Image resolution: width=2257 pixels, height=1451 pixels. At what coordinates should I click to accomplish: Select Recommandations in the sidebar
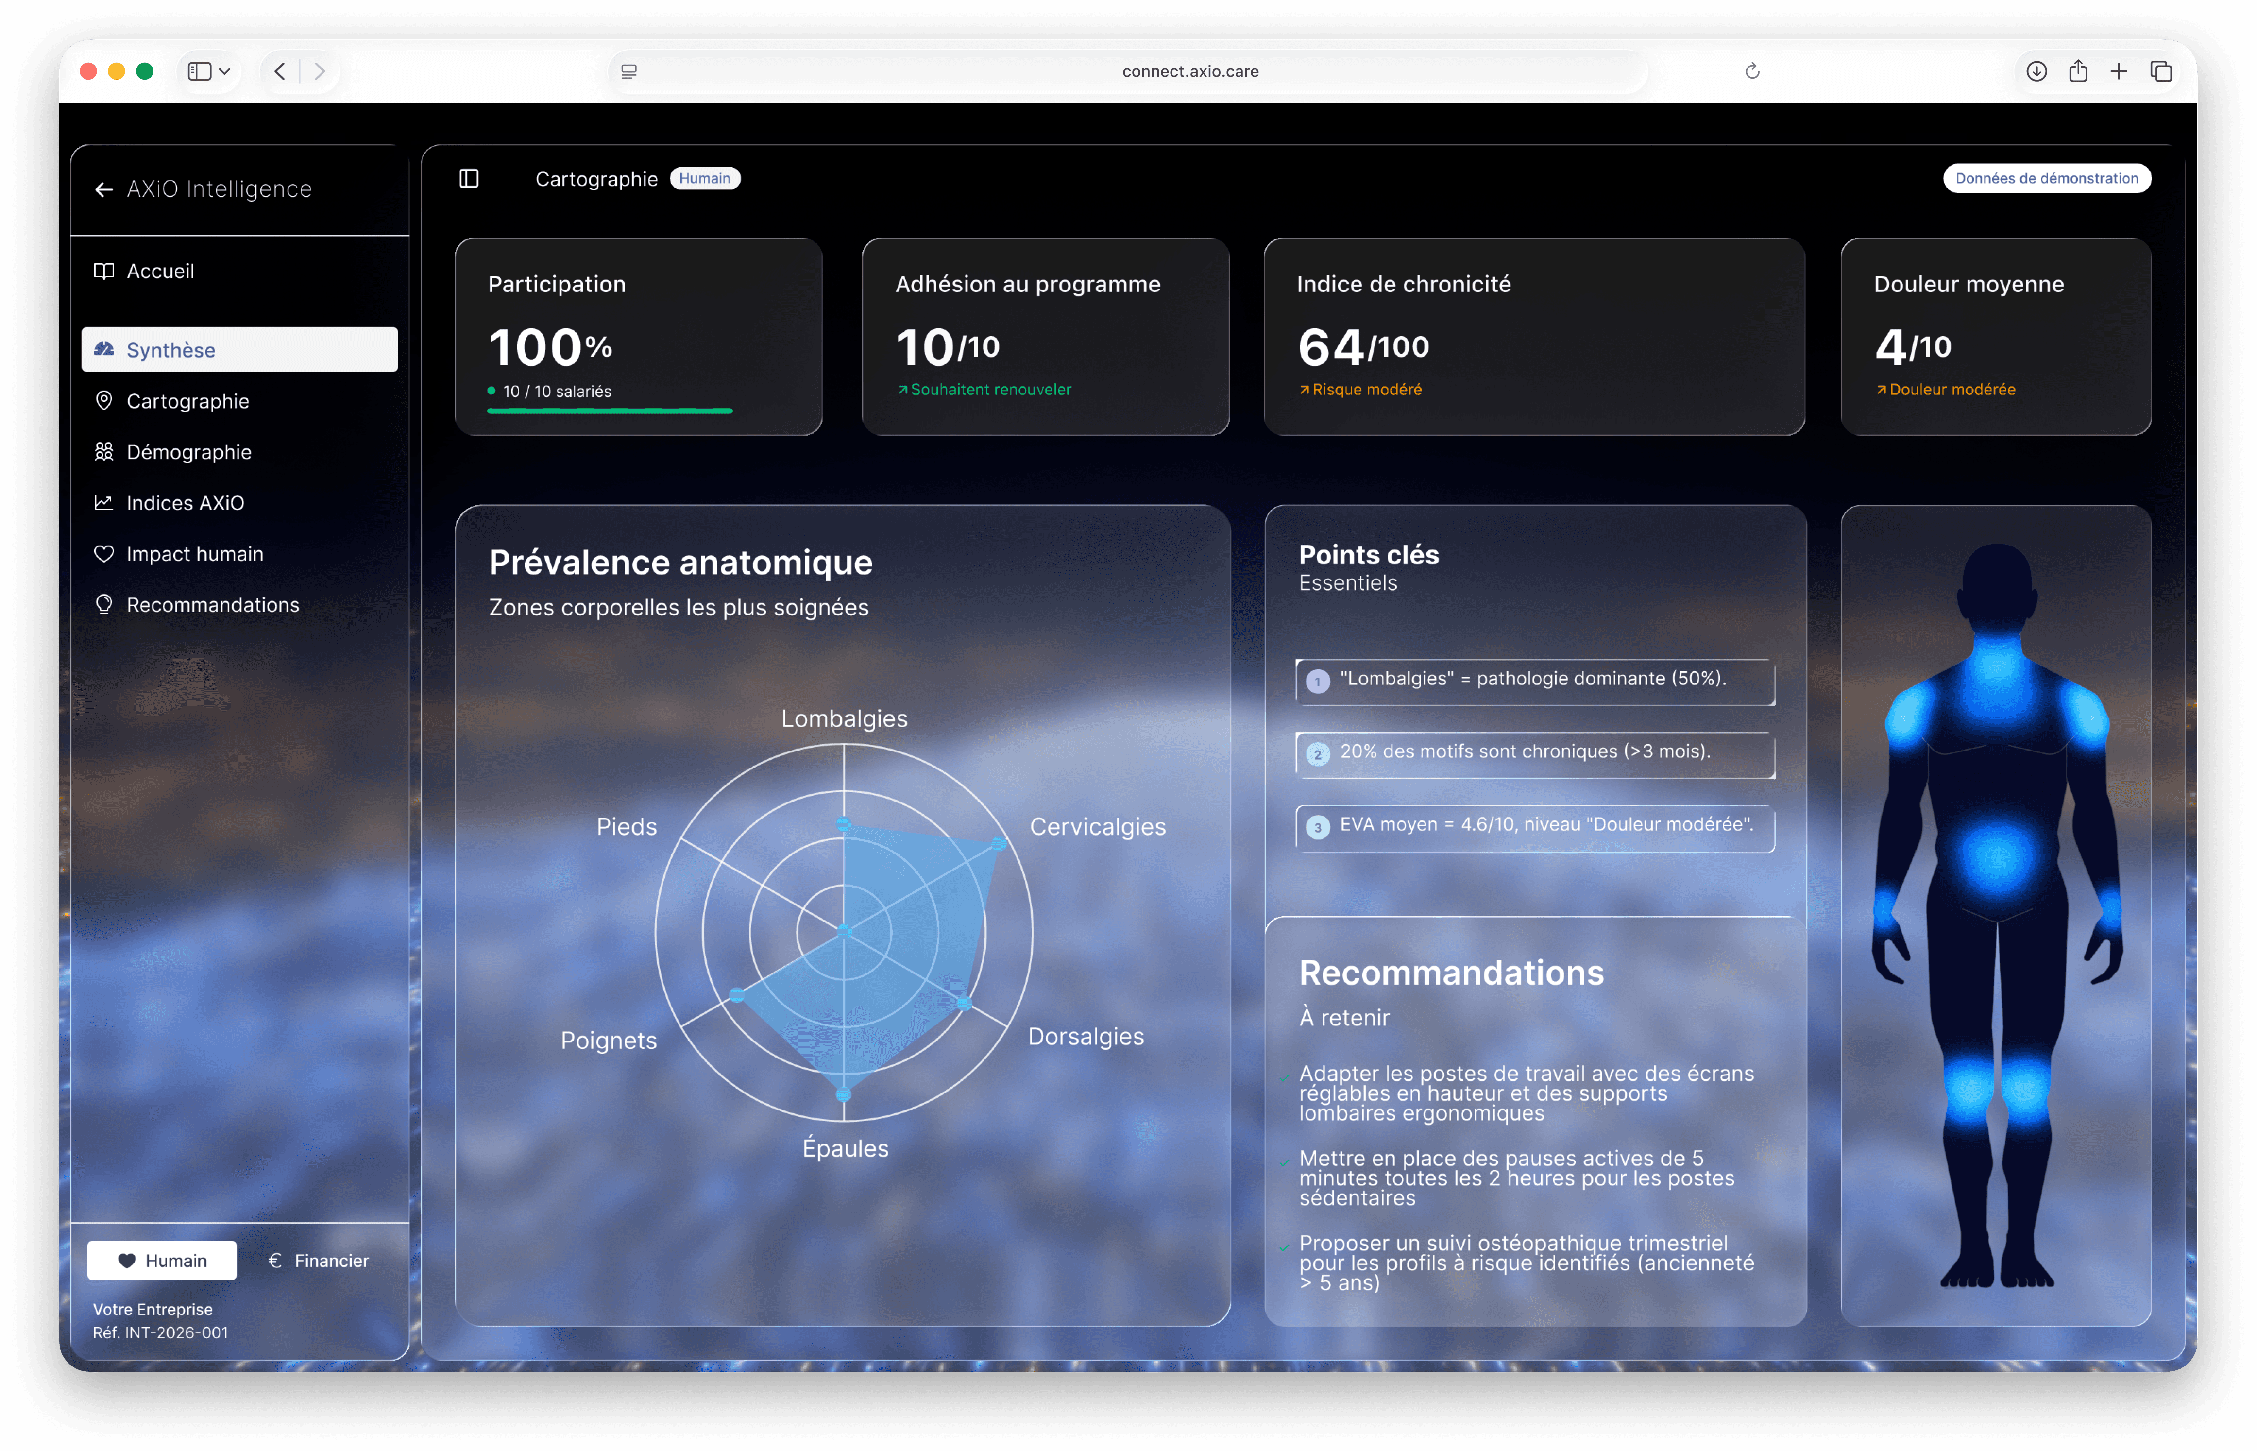[213, 605]
